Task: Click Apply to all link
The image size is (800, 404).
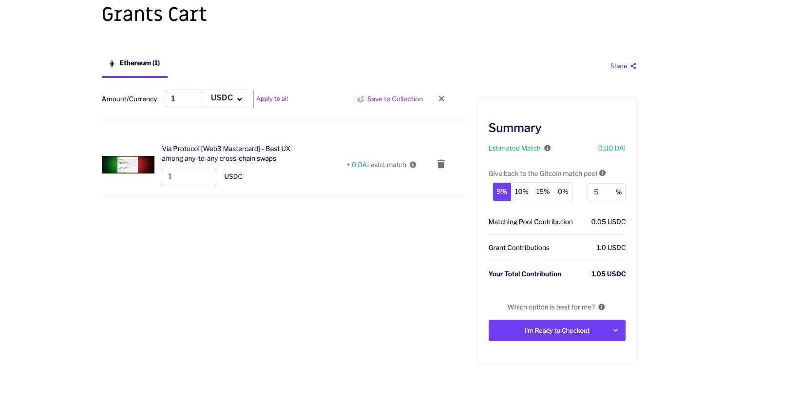Action: click(272, 98)
